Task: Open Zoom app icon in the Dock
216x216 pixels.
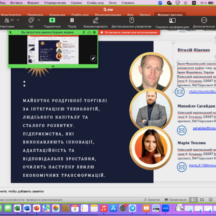Action: point(165,208)
